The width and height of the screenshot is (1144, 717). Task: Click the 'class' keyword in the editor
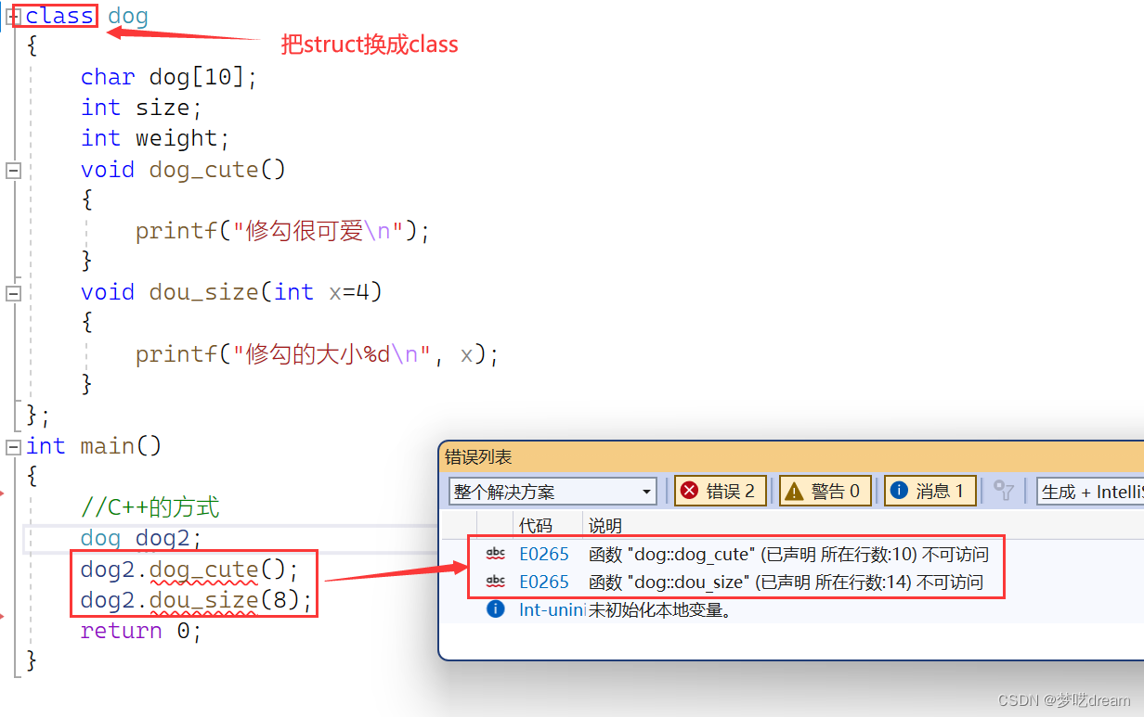point(59,16)
